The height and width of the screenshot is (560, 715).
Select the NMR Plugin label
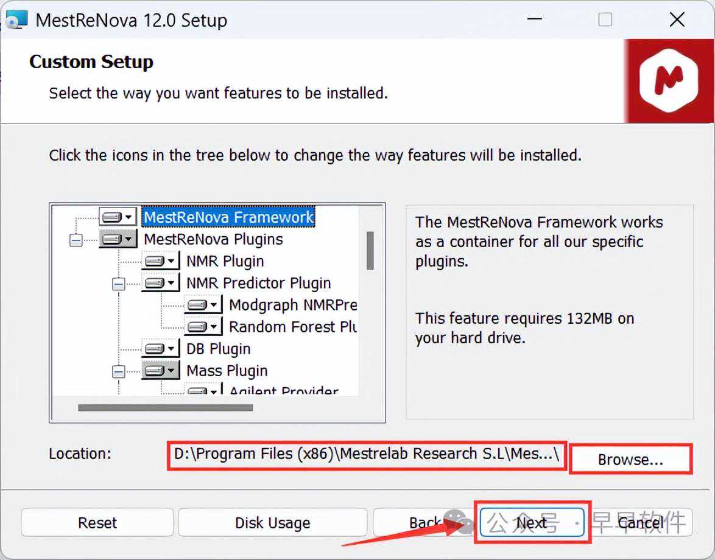pyautogui.click(x=225, y=261)
